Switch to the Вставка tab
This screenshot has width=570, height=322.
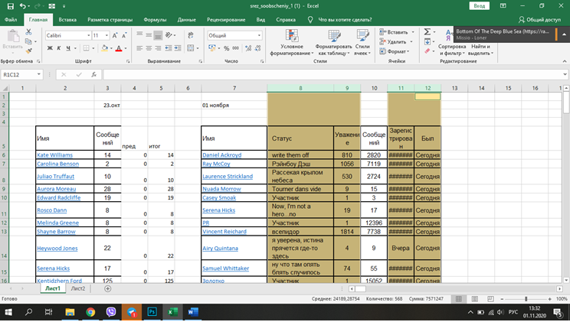[67, 20]
